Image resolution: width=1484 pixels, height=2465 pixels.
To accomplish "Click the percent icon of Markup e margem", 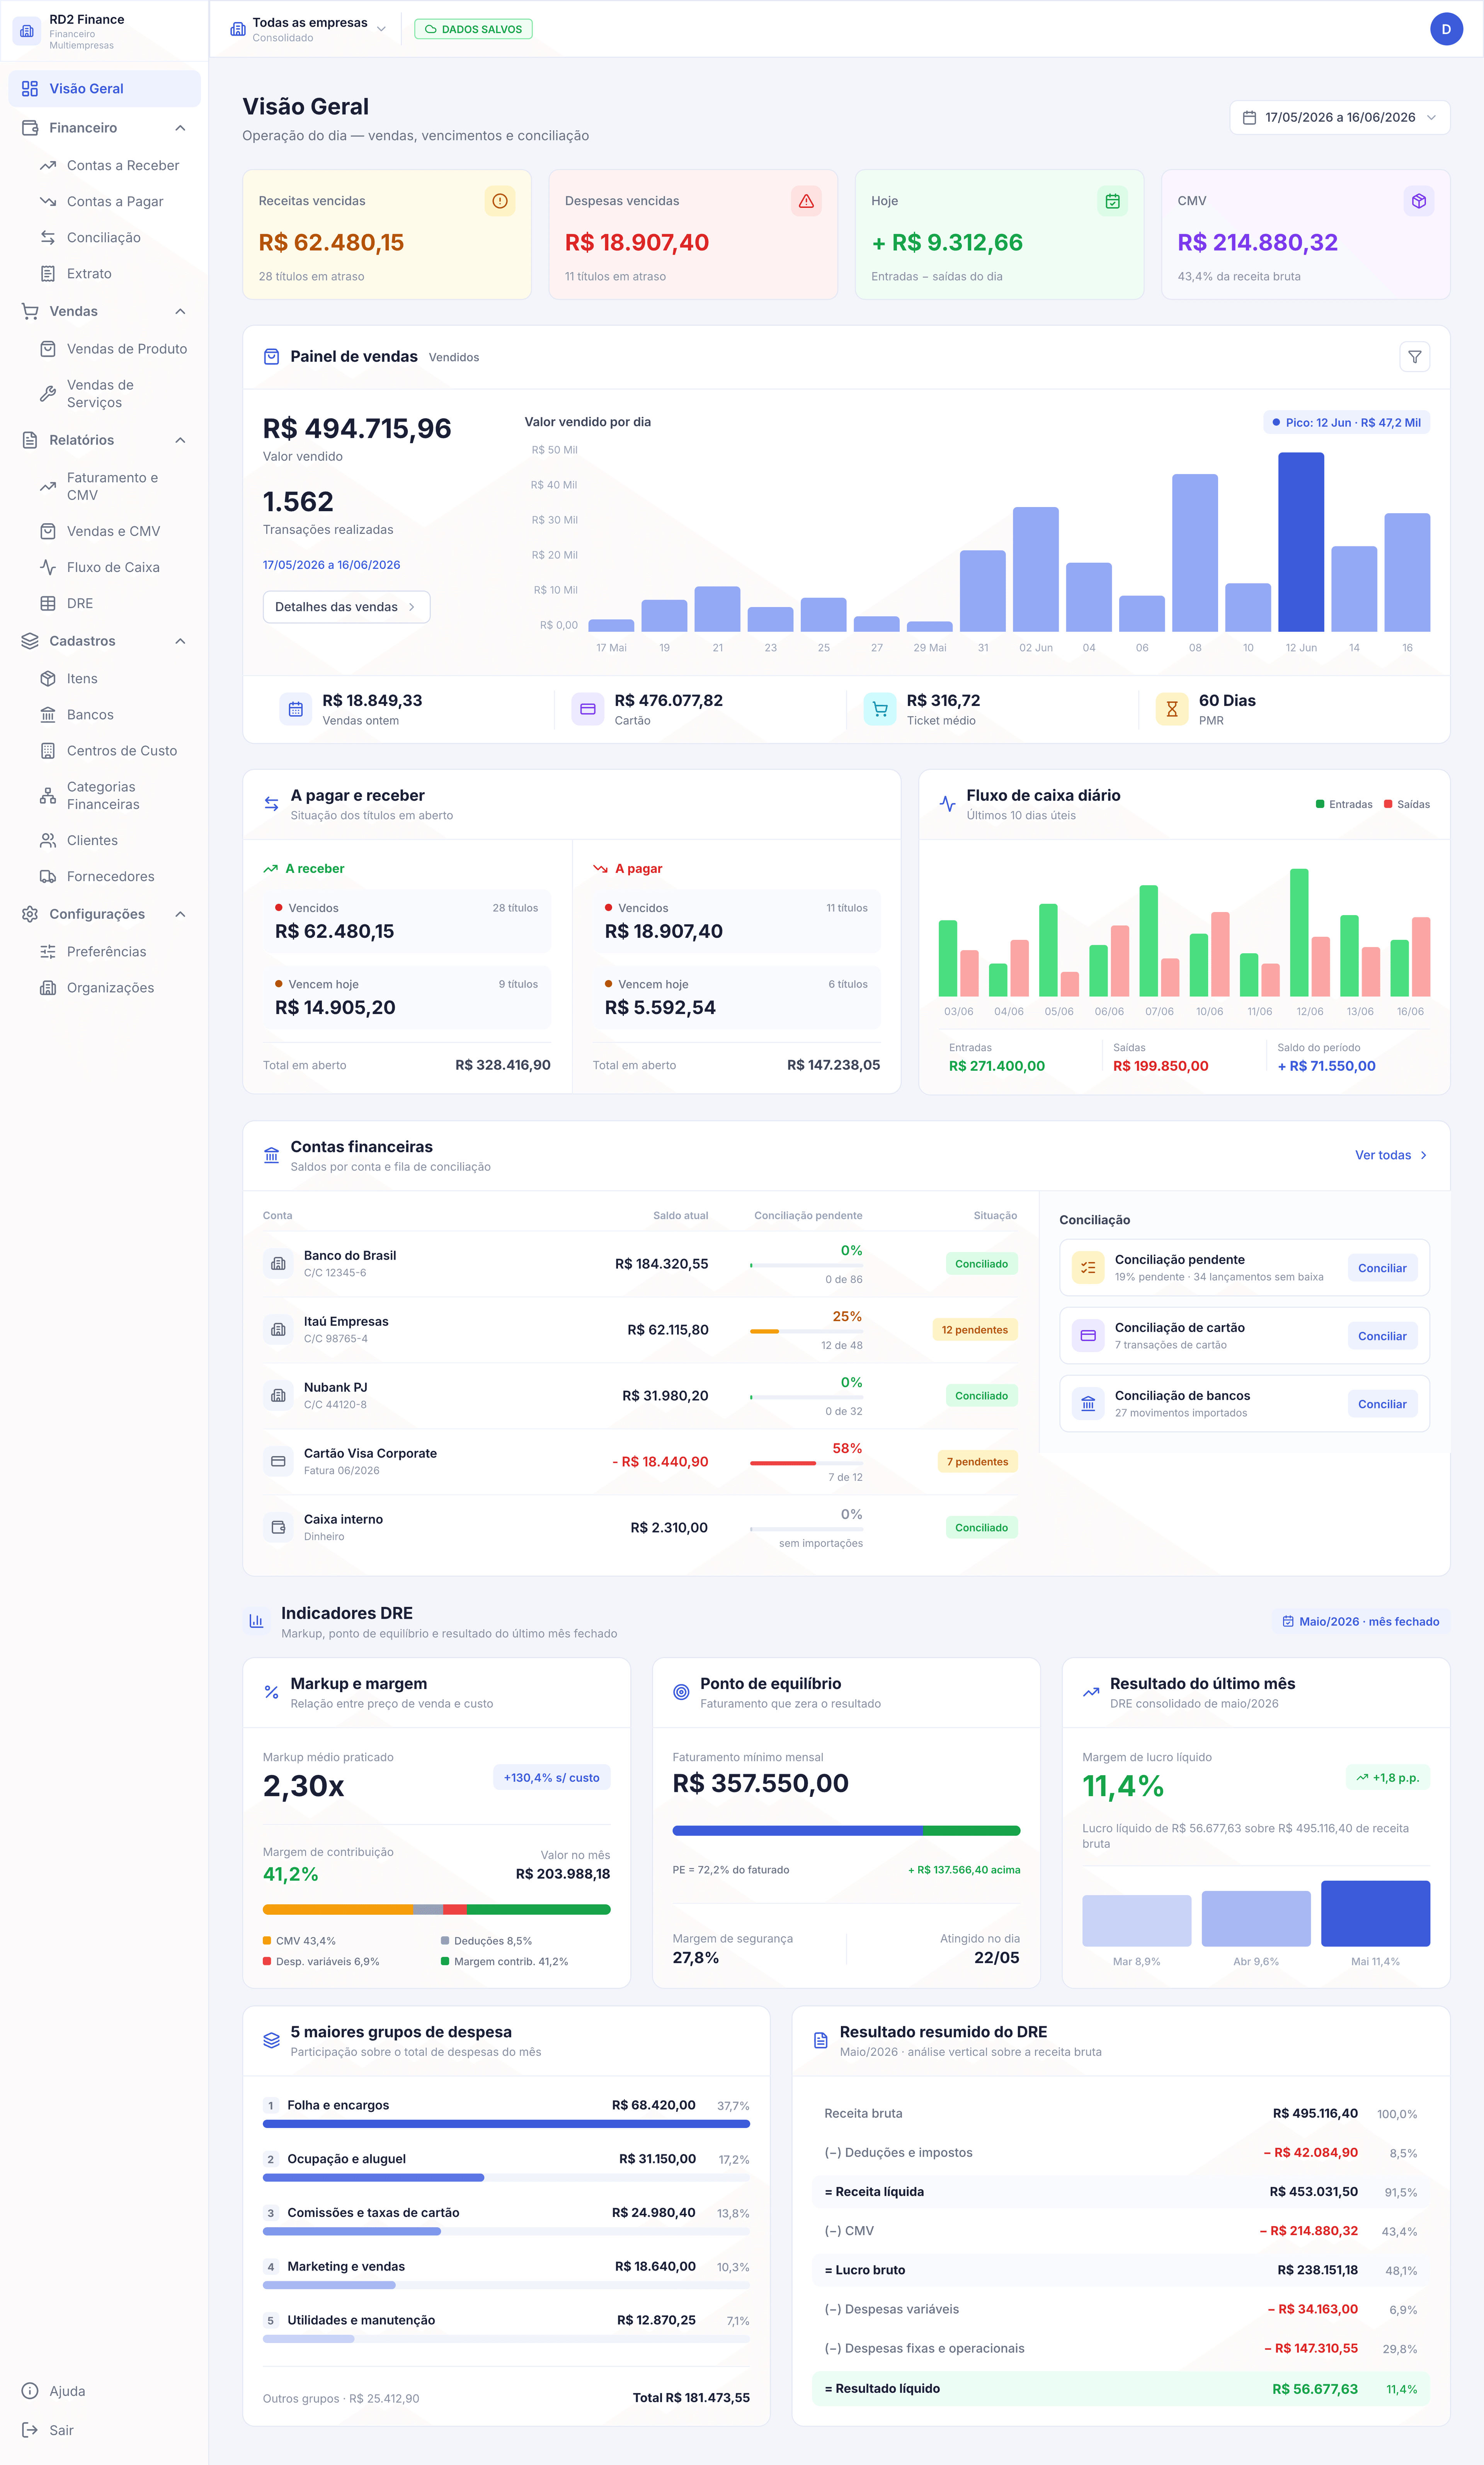I will 271,1692.
